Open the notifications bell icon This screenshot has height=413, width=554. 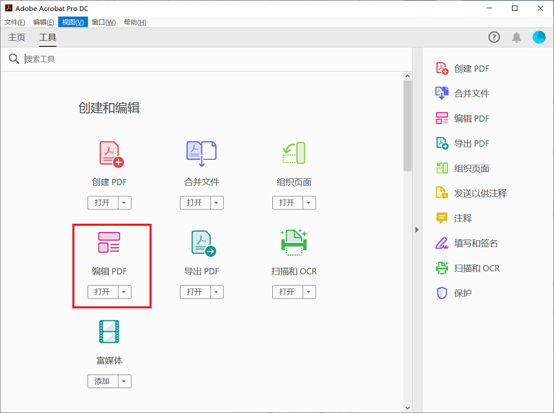point(517,37)
